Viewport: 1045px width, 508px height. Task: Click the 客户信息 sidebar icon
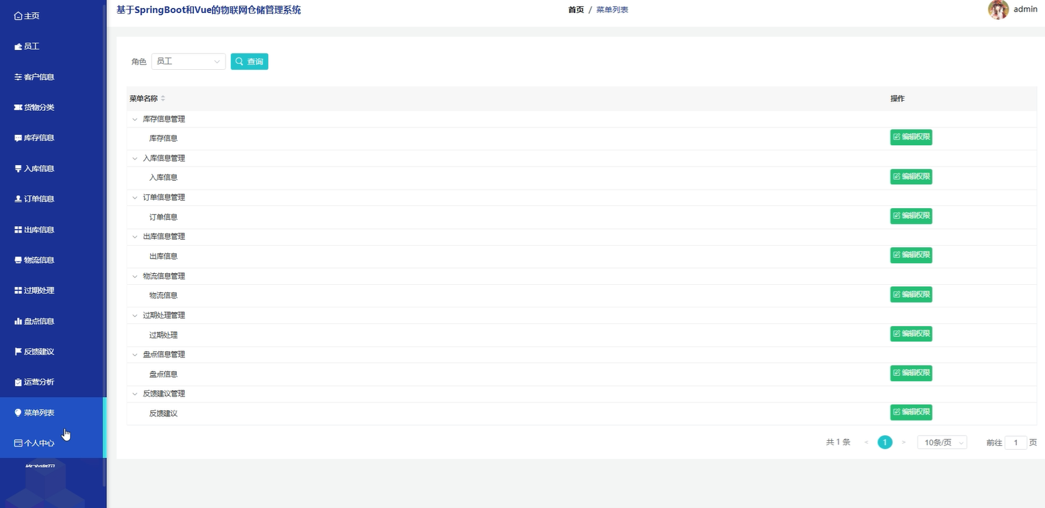pos(19,77)
